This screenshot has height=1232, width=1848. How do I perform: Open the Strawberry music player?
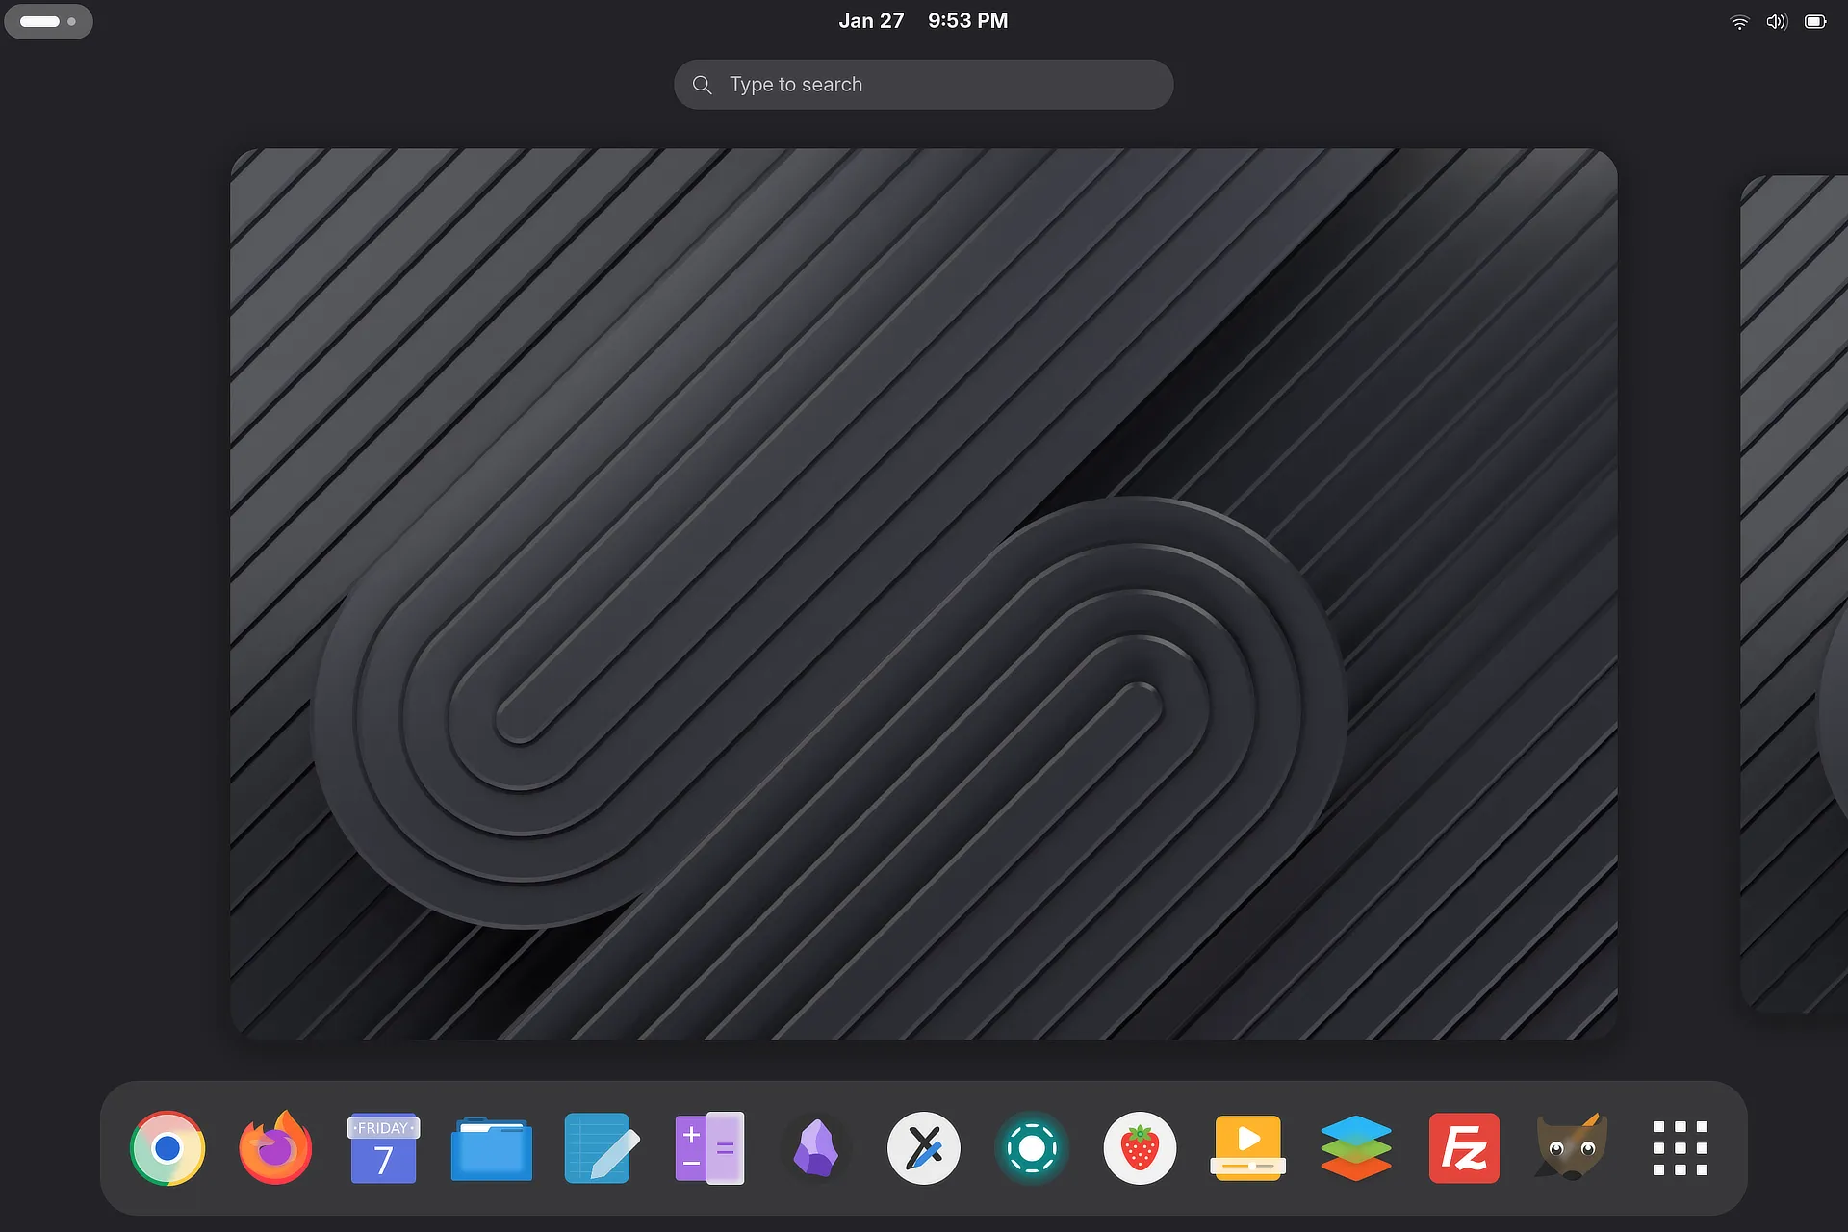pyautogui.click(x=1140, y=1147)
